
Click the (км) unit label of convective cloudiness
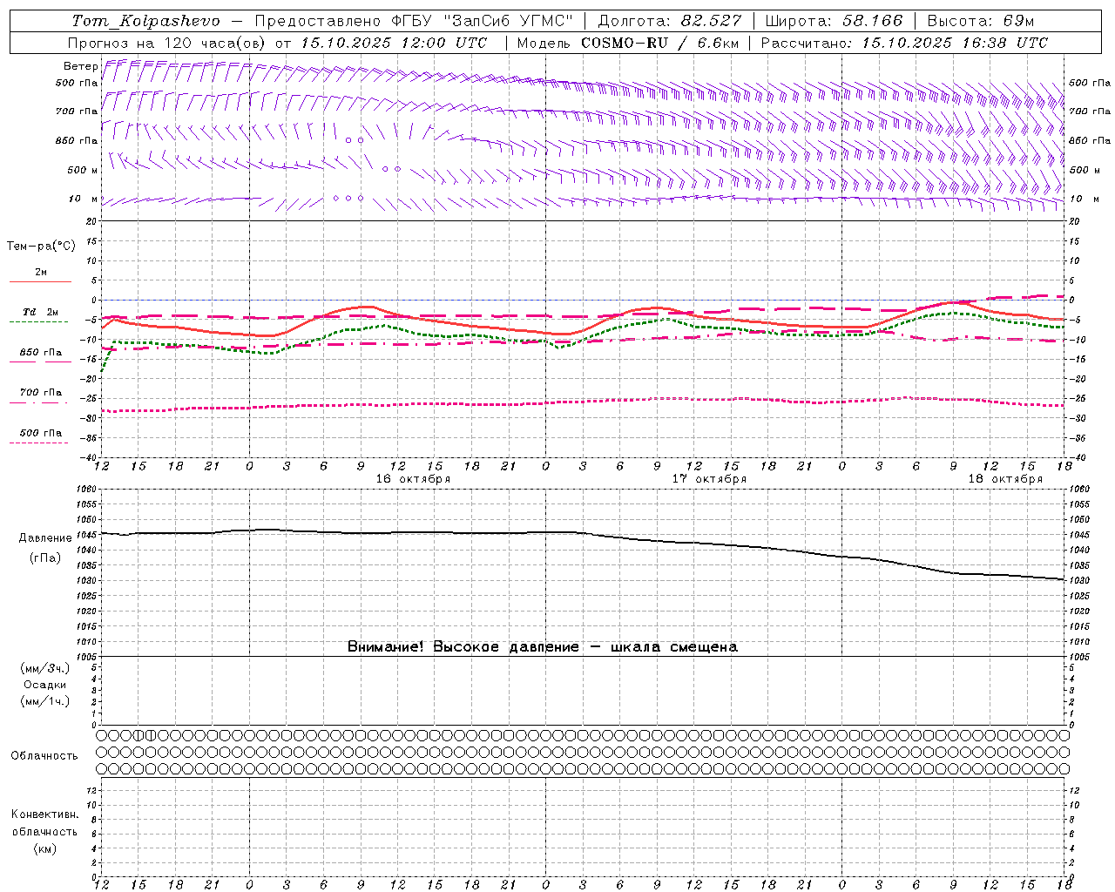pyautogui.click(x=44, y=848)
